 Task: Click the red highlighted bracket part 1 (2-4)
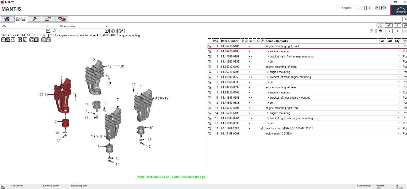(x=63, y=96)
